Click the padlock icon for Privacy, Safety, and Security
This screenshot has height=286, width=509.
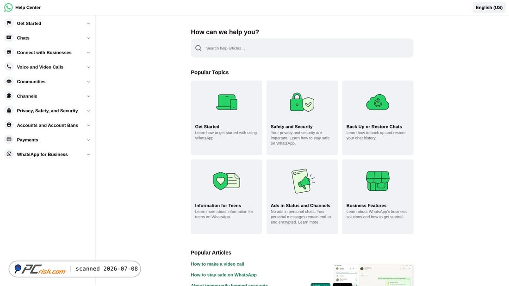[9, 110]
